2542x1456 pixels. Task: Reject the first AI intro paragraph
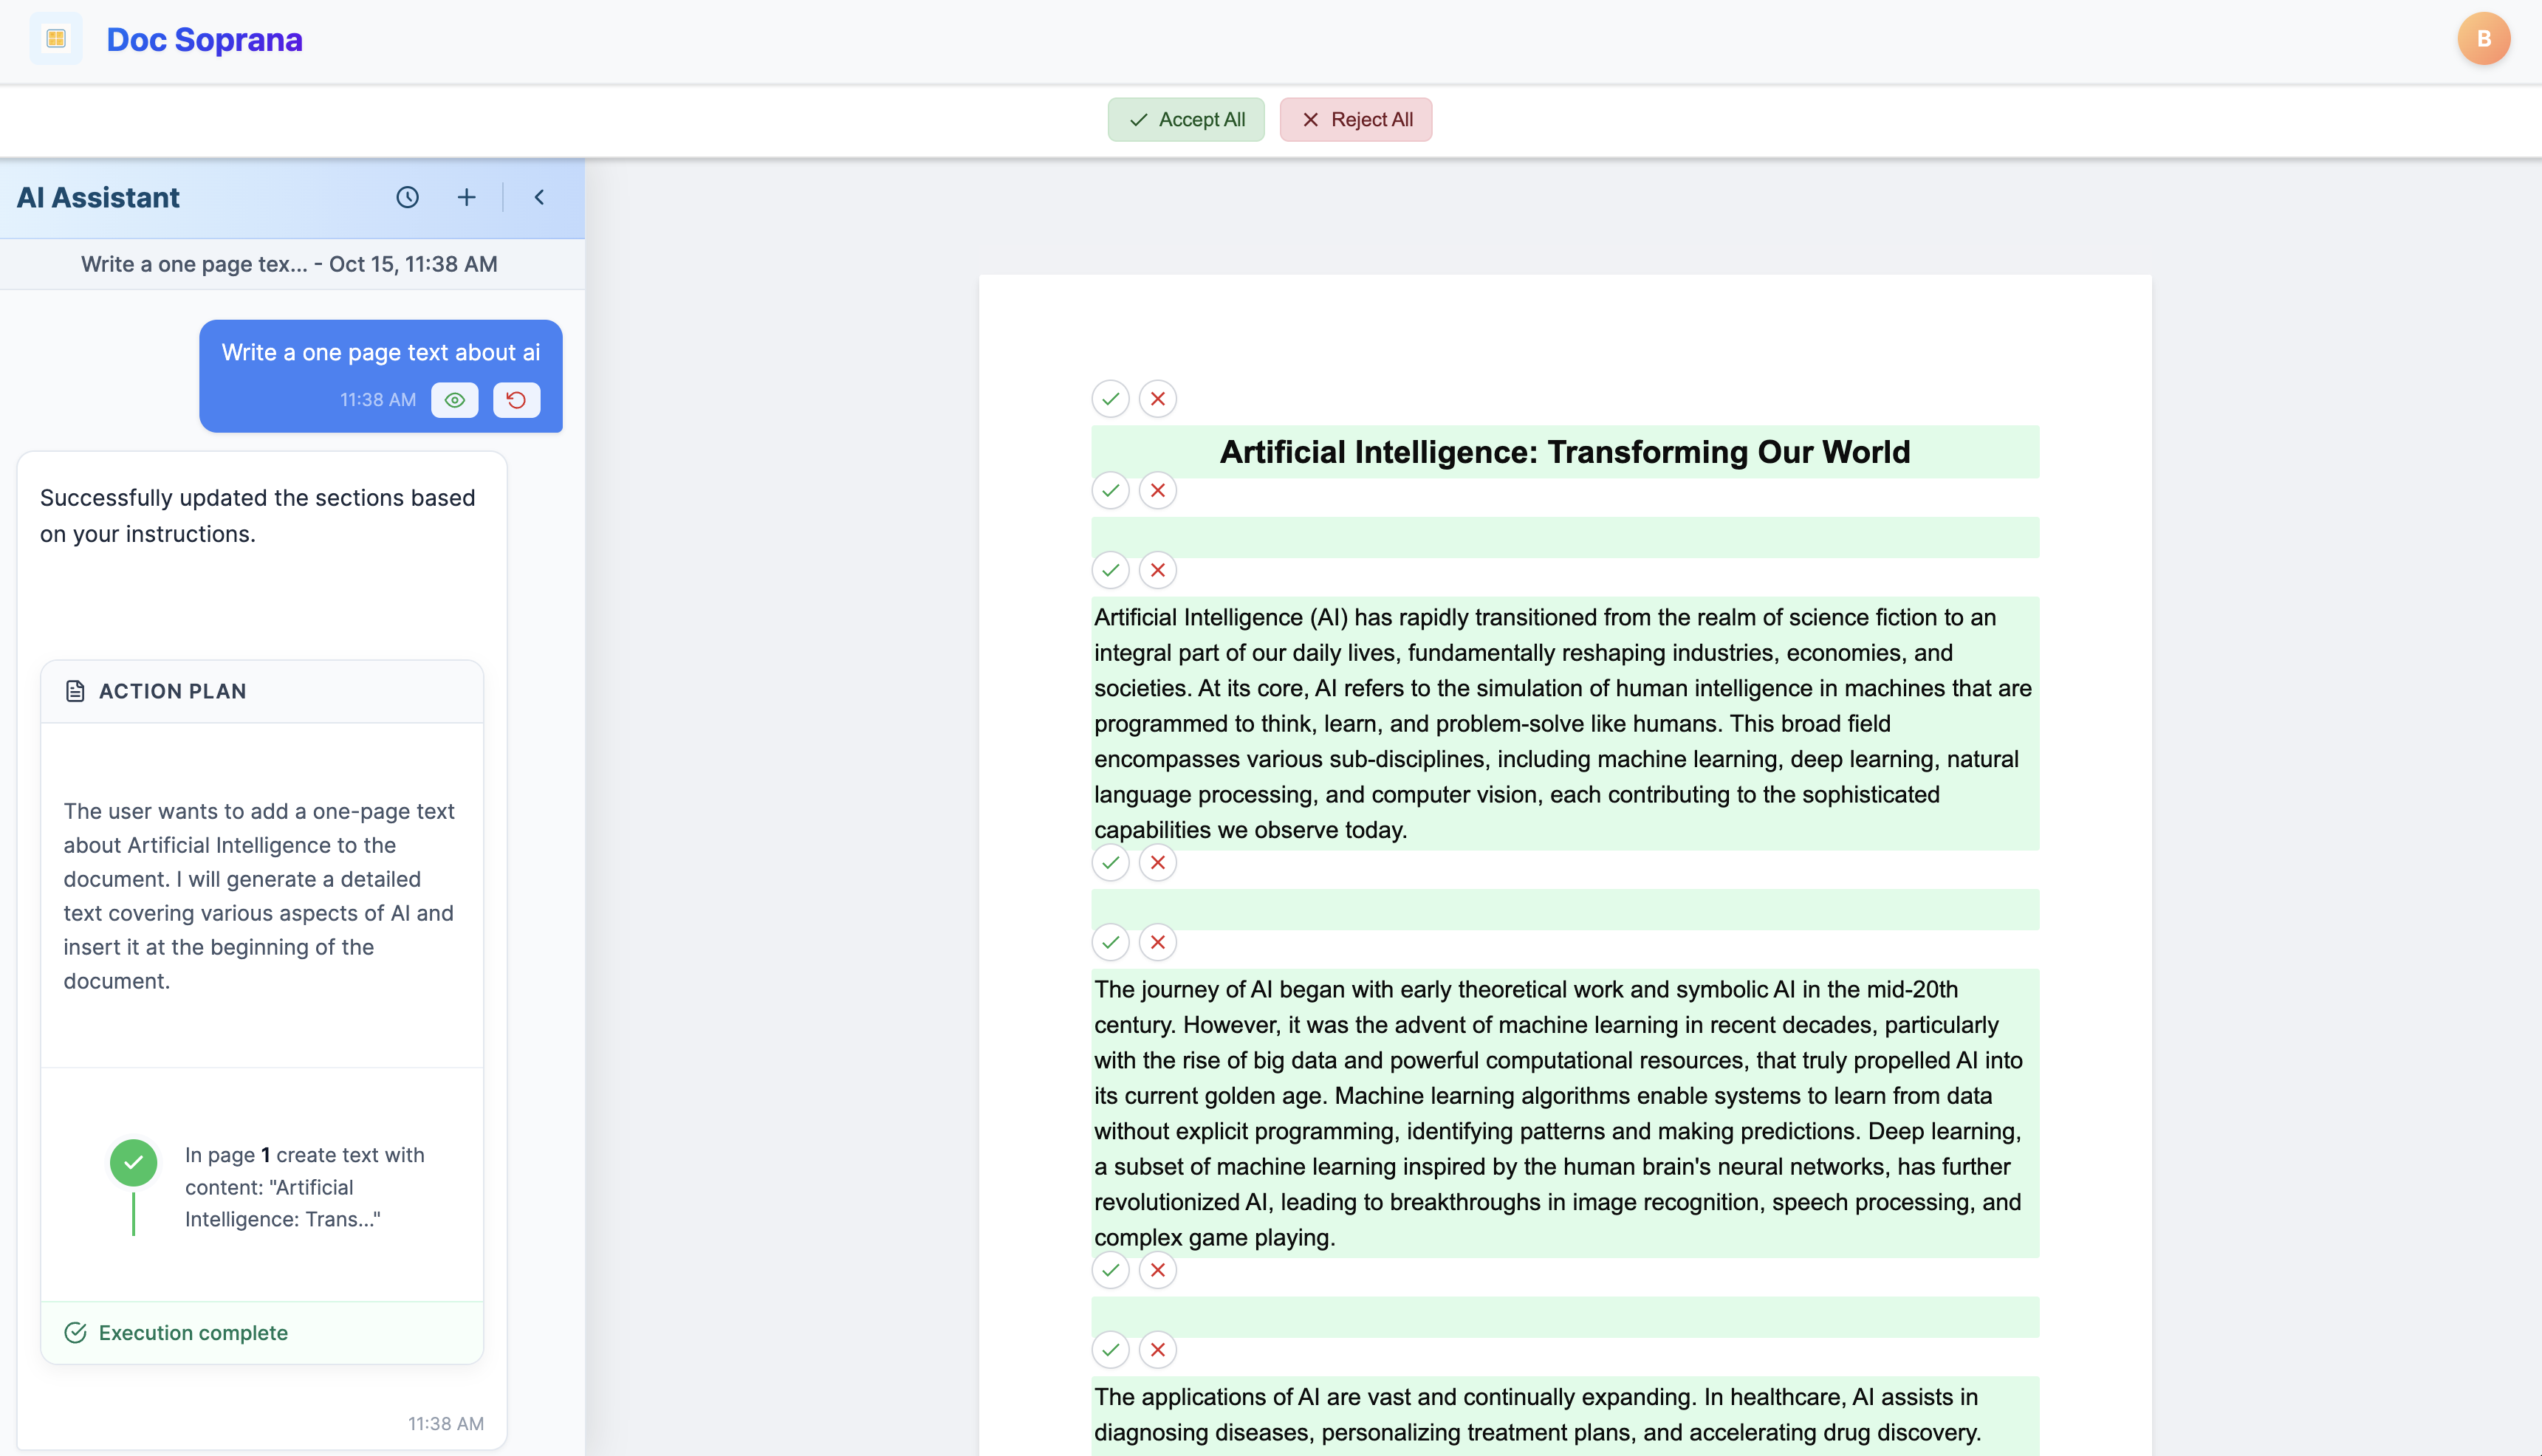tap(1158, 570)
